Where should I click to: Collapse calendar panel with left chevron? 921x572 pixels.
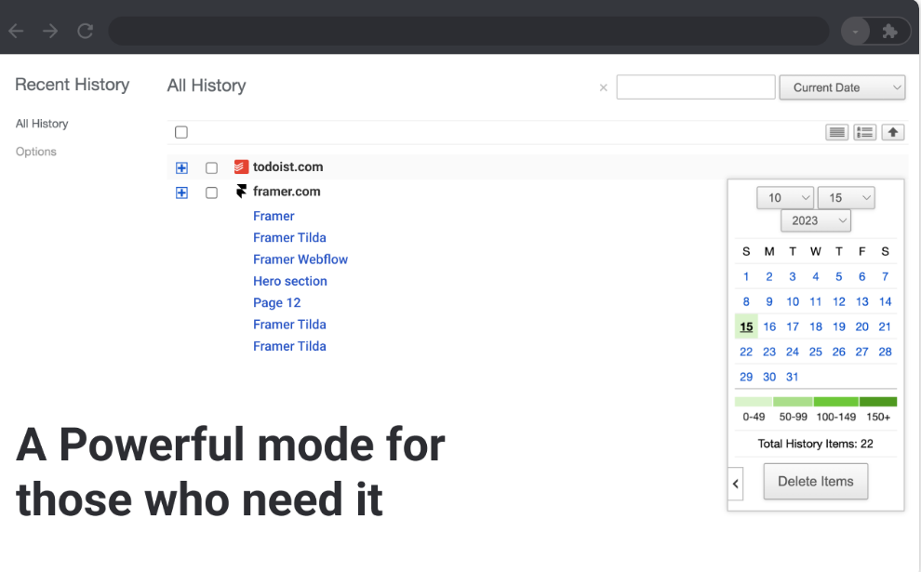point(735,484)
